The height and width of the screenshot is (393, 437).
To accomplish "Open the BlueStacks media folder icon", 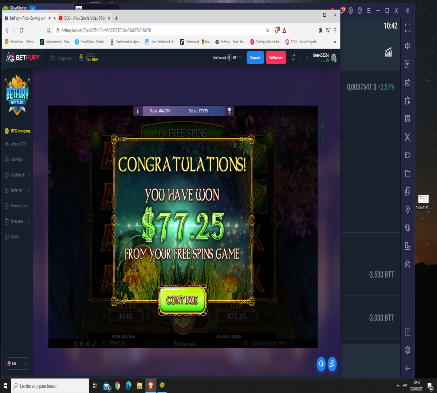I will click(x=408, y=173).
